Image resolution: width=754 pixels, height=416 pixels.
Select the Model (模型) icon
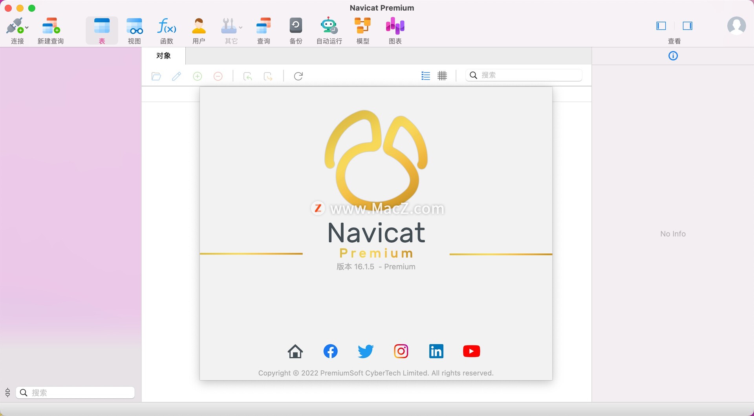tap(362, 27)
